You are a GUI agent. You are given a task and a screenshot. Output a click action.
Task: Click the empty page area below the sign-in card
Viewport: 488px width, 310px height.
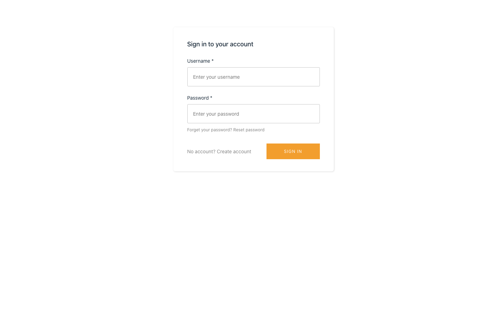(253, 237)
